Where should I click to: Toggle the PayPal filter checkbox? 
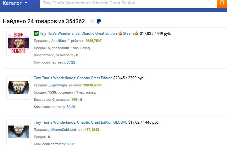[x=92, y=21]
